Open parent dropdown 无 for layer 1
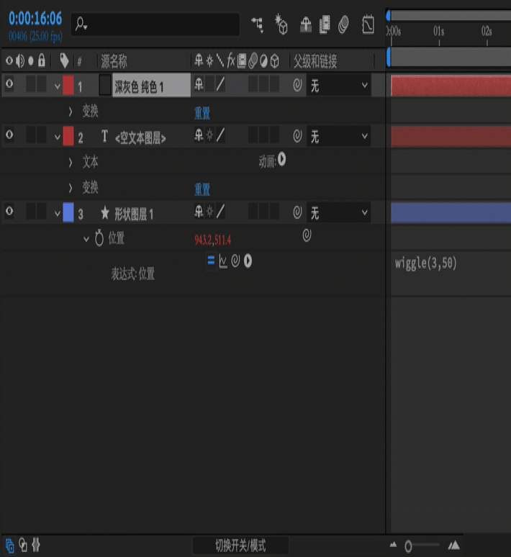 click(x=339, y=85)
